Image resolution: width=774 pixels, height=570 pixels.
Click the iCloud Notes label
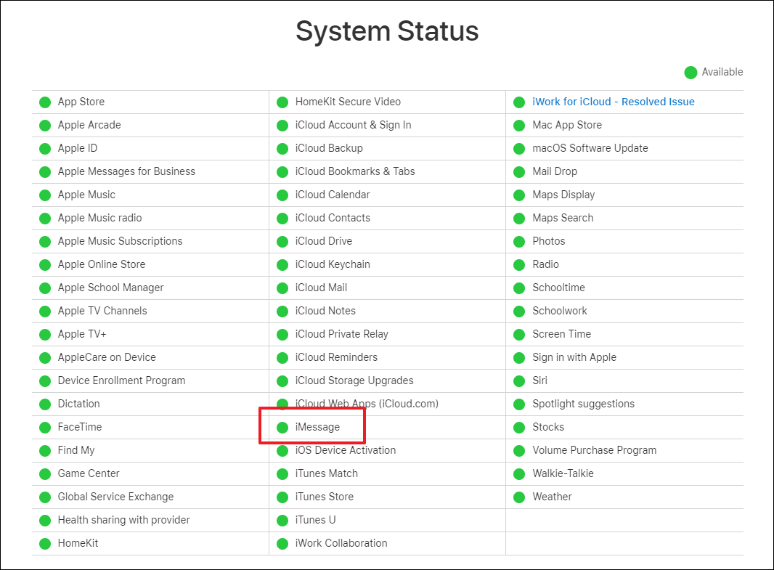325,311
